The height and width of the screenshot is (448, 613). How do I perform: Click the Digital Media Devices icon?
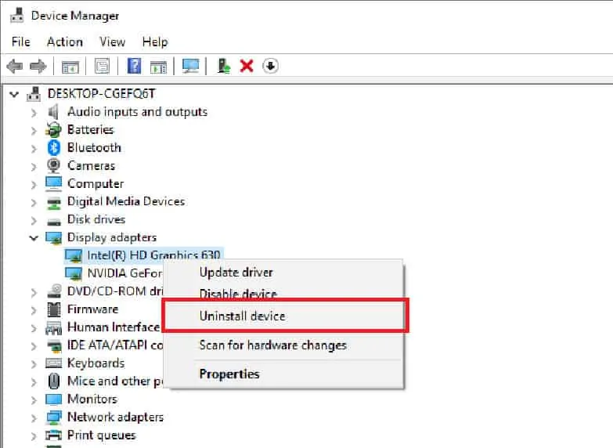pyautogui.click(x=54, y=202)
